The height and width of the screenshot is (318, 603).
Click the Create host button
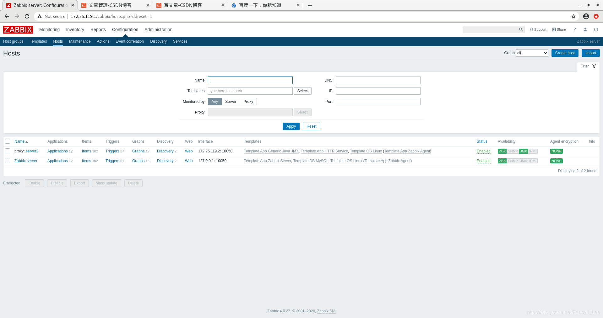(565, 53)
